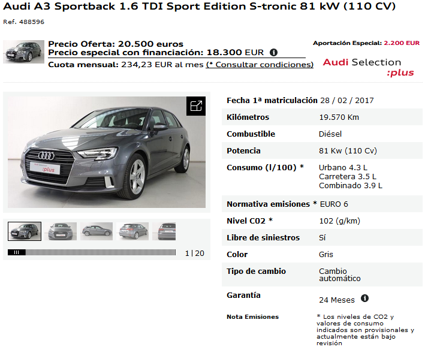The height and width of the screenshot is (350, 425).
Task: Click the 1 | 20 image counter
Action: [195, 254]
